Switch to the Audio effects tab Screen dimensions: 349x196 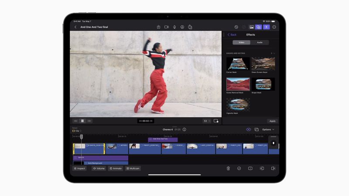(260, 43)
